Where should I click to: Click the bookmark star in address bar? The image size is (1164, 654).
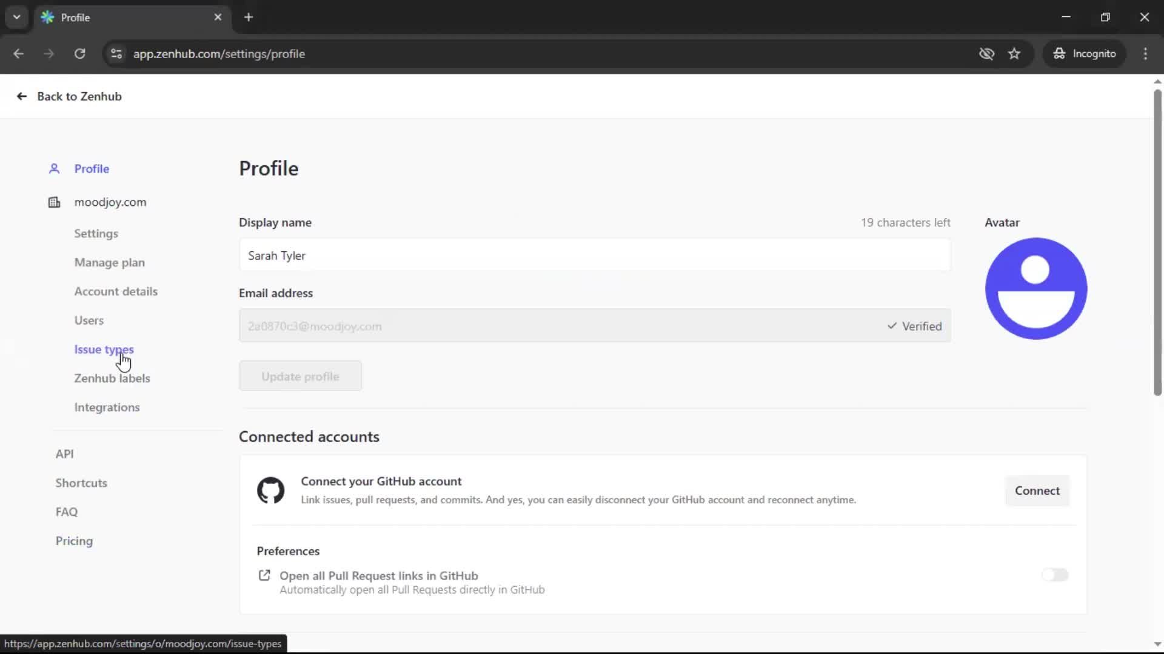click(x=1014, y=53)
